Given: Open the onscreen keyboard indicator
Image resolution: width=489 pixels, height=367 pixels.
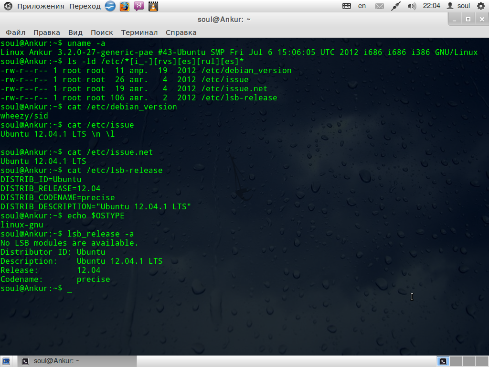Looking at the screenshot, I should pyautogui.click(x=347, y=6).
